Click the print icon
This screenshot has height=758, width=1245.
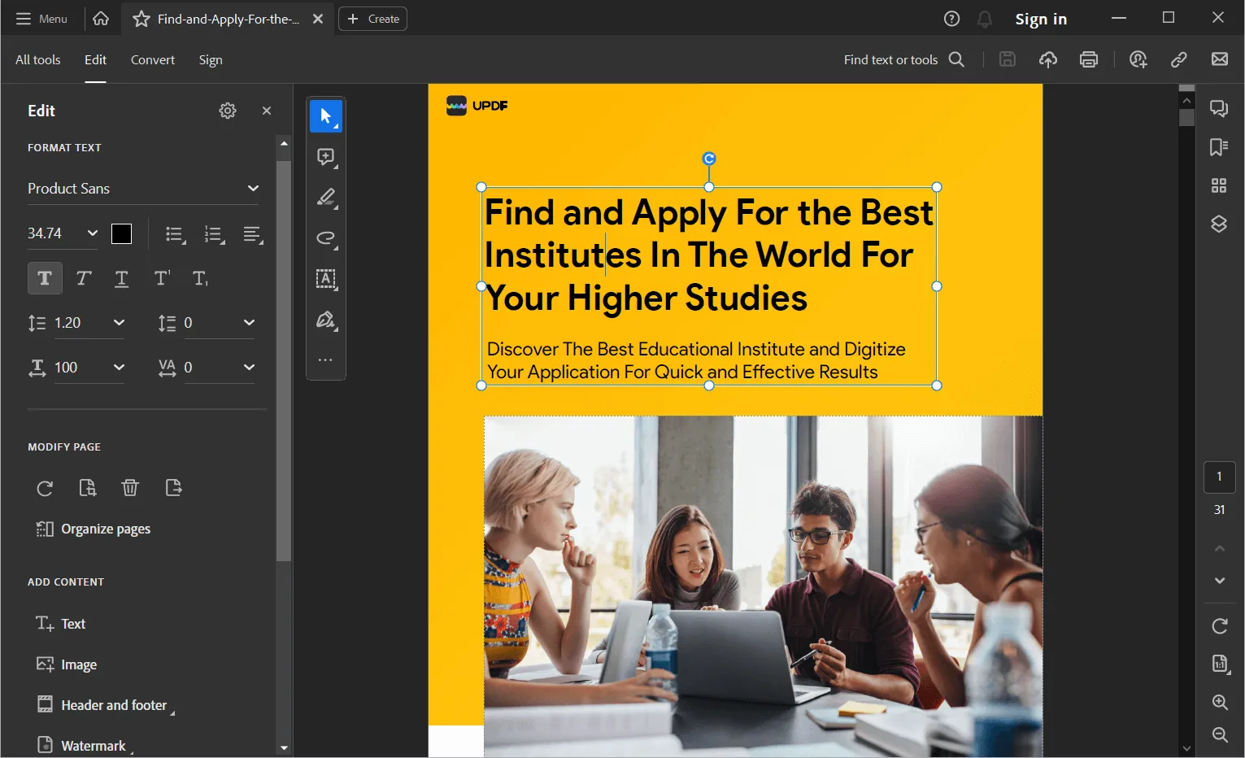pyautogui.click(x=1089, y=59)
